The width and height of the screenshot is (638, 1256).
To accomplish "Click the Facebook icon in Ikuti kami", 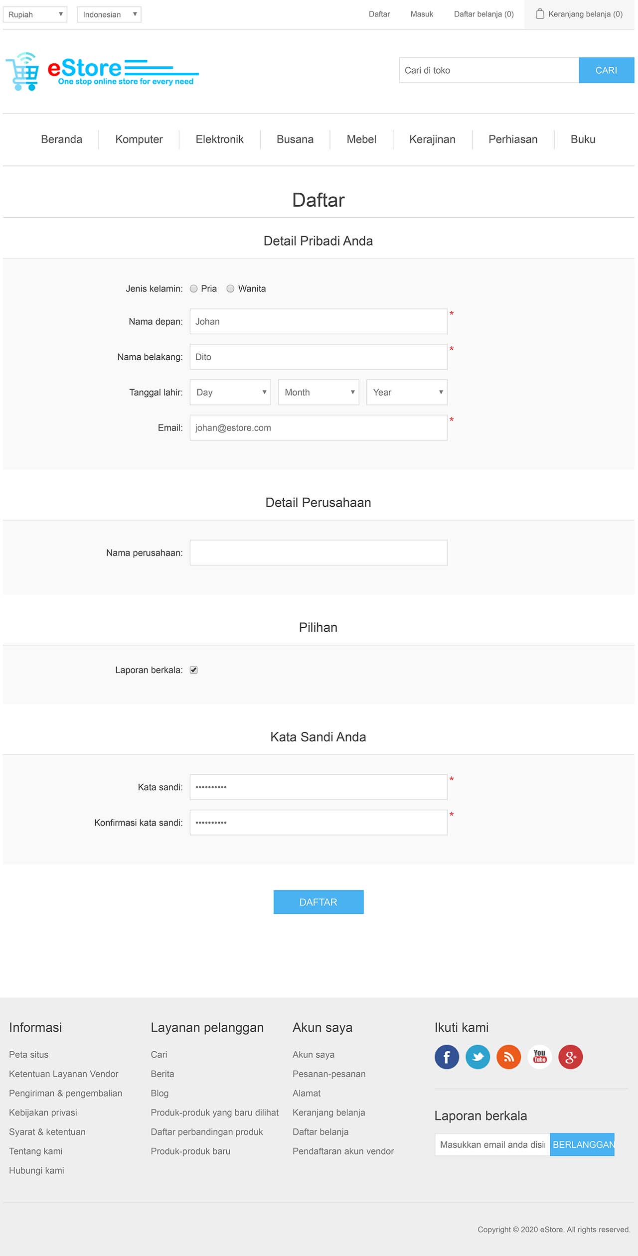I will point(447,1057).
